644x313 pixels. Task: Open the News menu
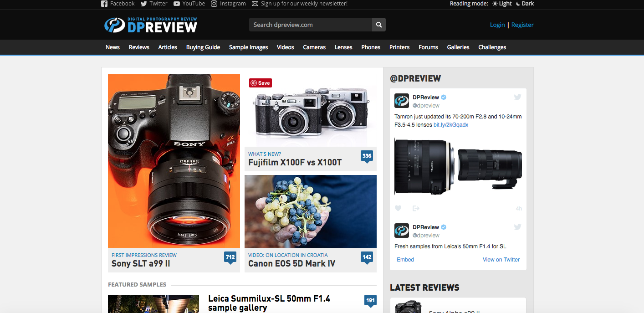112,47
